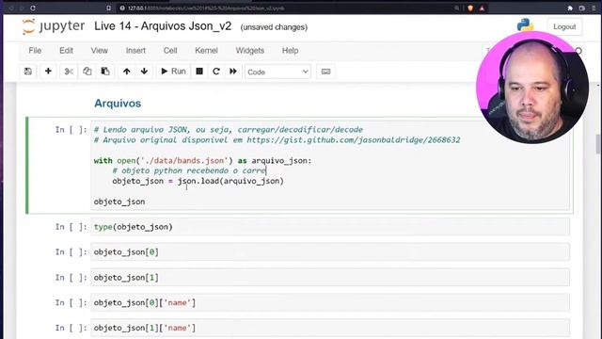
Task: Click the Jupyter logo
Action: click(53, 26)
